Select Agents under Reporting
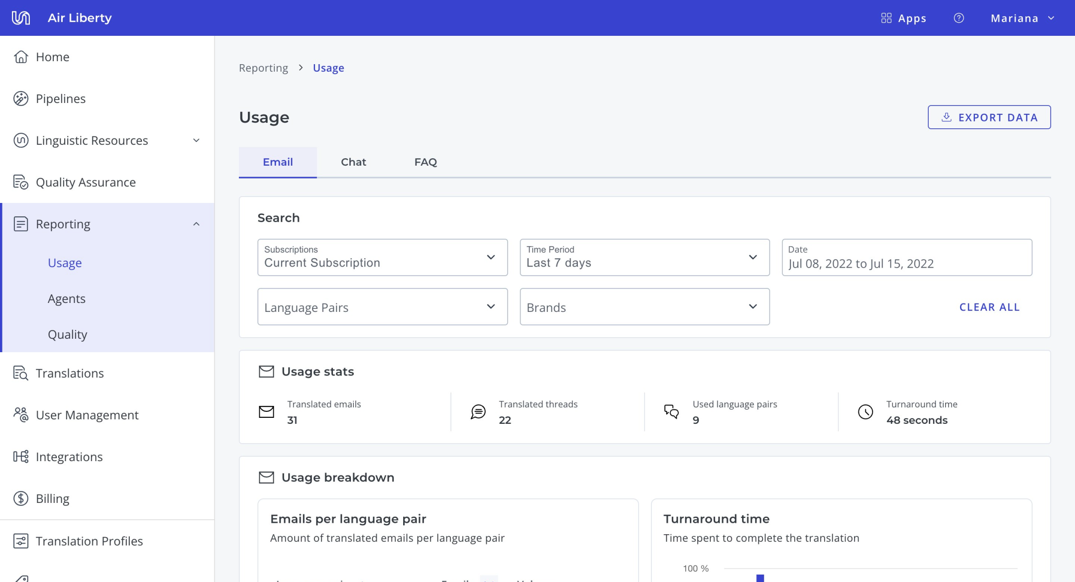Image resolution: width=1075 pixels, height=582 pixels. [x=67, y=298]
